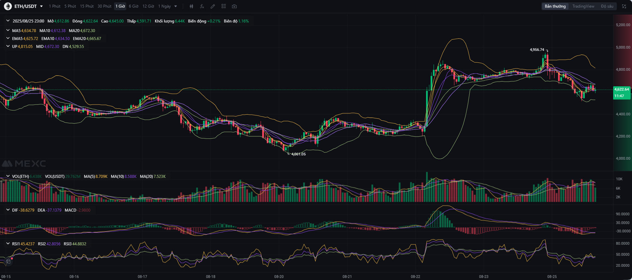Click the volume MA(5) value 8.709K
The image size is (632, 280).
click(x=101, y=176)
